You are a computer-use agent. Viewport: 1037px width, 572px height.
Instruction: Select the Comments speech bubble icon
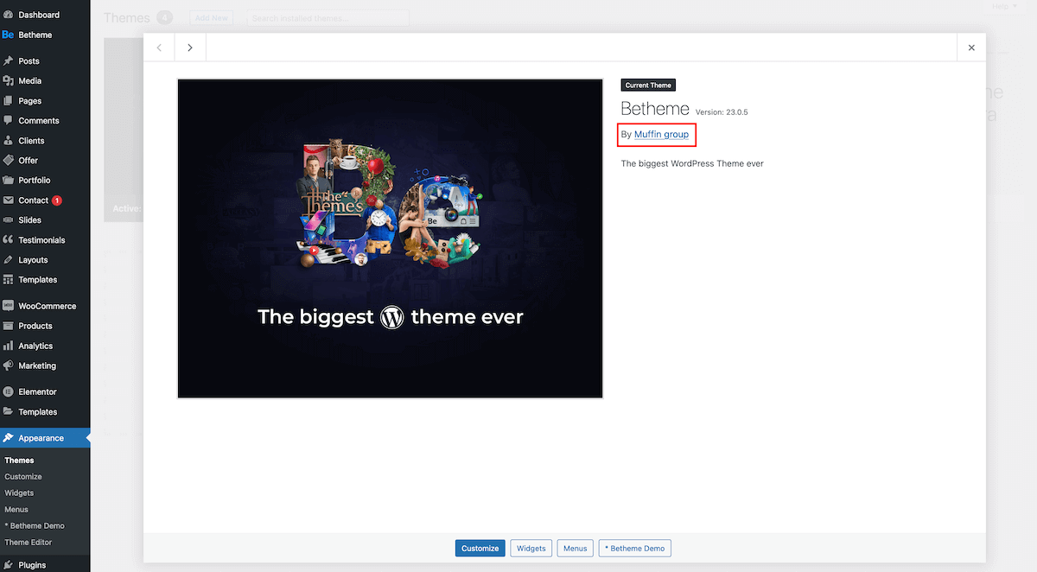8,121
